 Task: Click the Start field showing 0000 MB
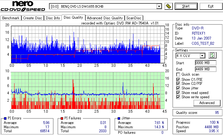(x=206, y=63)
